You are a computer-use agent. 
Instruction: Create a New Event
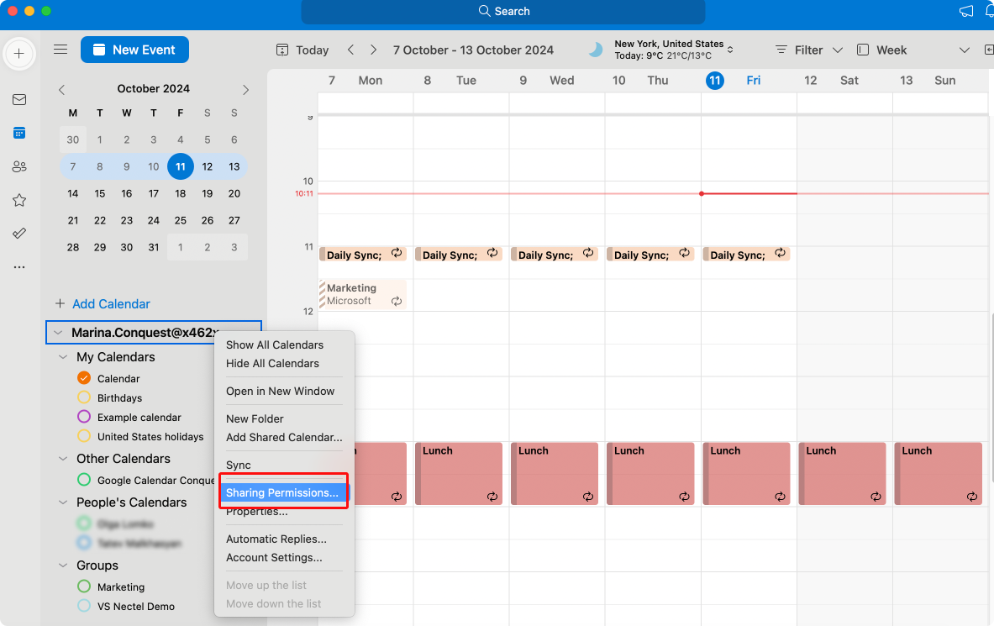pyautogui.click(x=134, y=50)
